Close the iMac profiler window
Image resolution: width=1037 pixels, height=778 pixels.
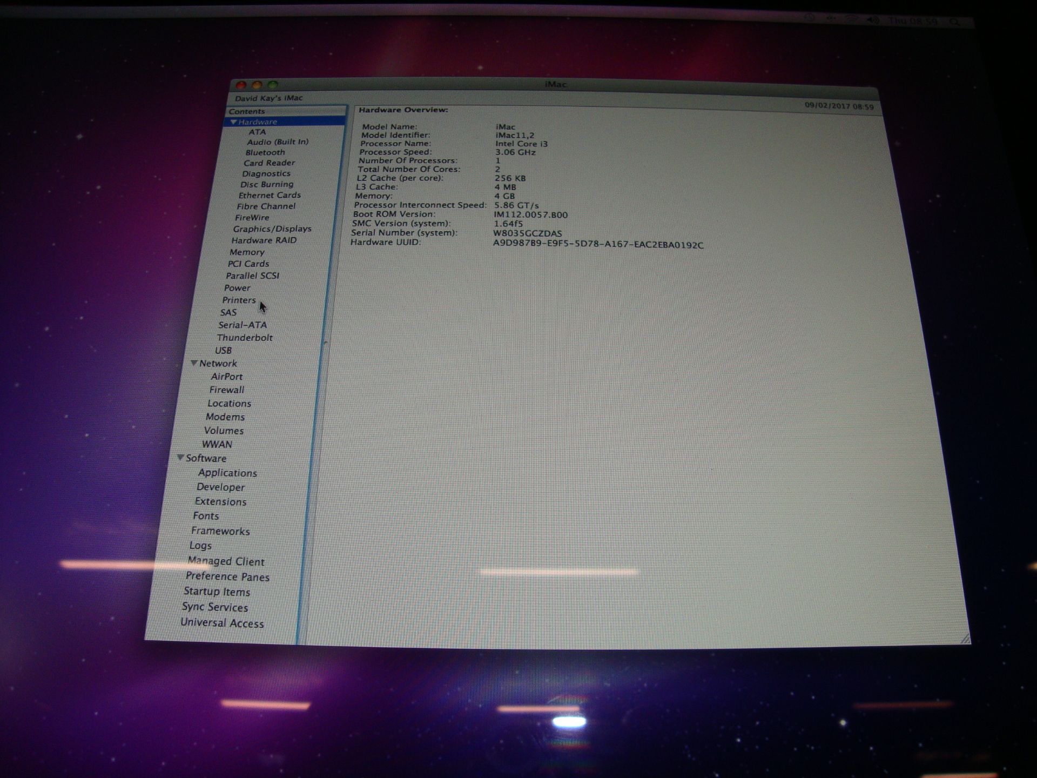(x=241, y=85)
